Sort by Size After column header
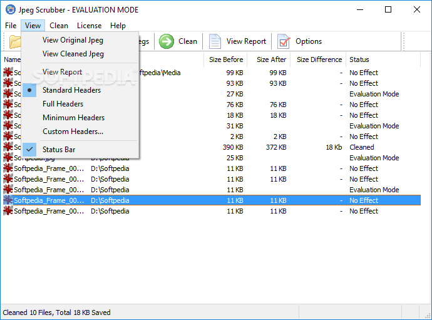This screenshot has width=432, height=320. [x=269, y=59]
